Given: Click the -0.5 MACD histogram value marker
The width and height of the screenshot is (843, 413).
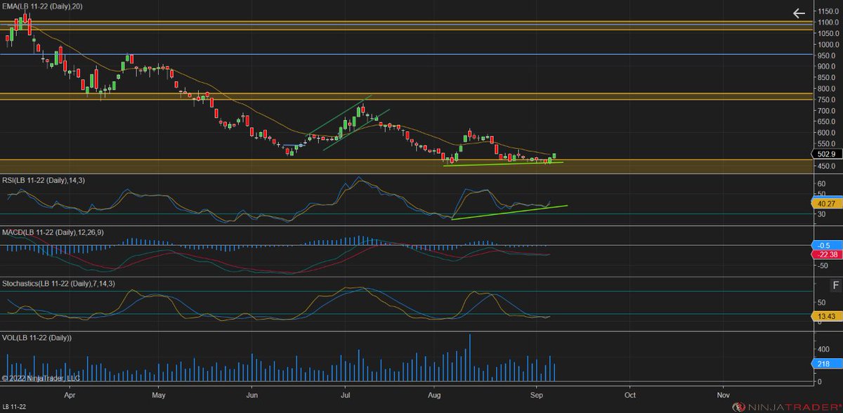Looking at the screenshot, I should (827, 244).
